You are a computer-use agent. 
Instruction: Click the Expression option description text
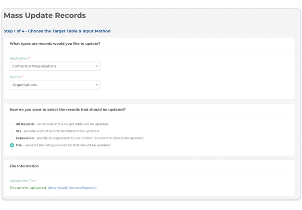90,138
